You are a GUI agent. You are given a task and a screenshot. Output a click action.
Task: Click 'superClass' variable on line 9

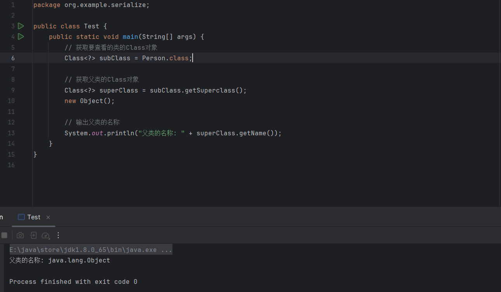click(x=119, y=90)
